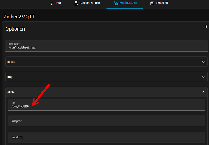Expand the mqtt section chevron
Viewport: 209px width, 145px height.
pos(204,77)
